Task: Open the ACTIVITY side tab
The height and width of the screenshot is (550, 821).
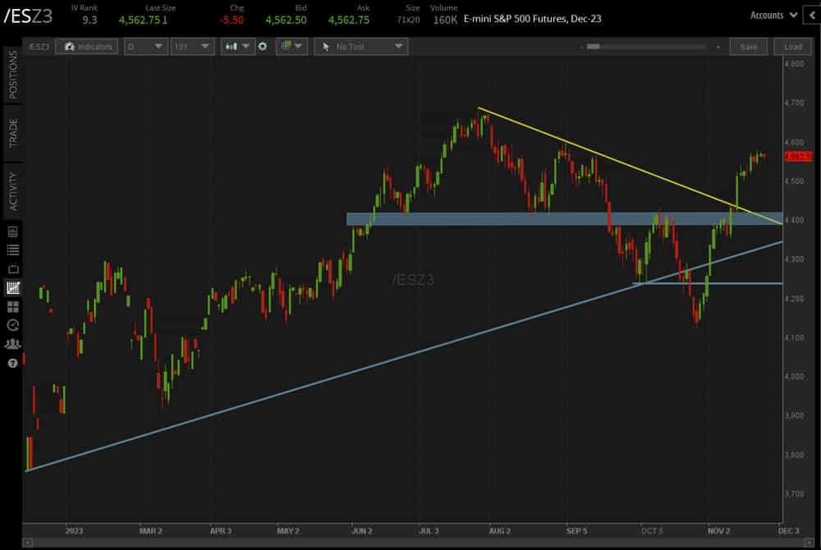Action: (12, 191)
